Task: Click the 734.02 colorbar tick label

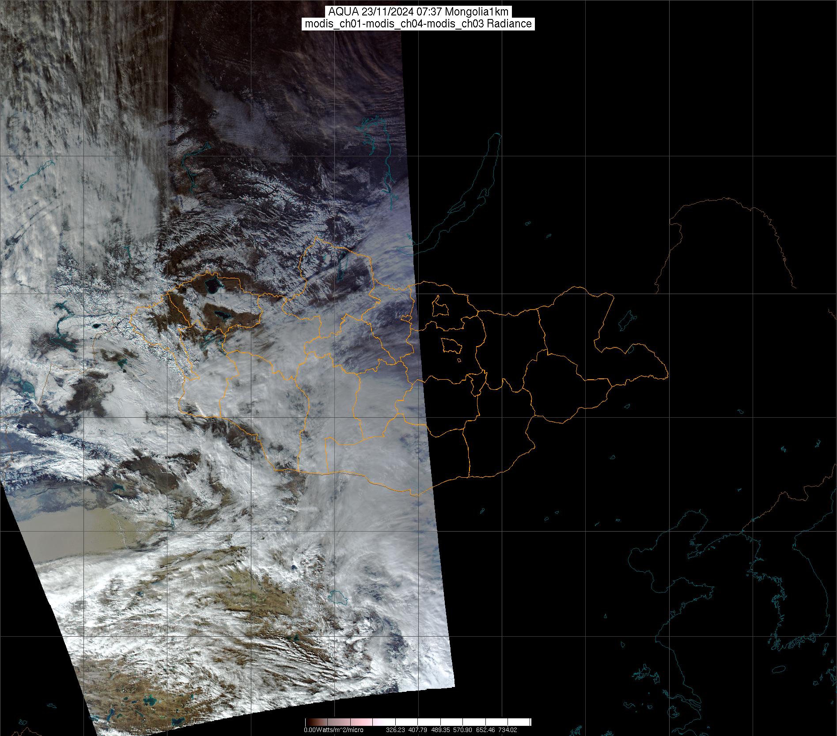Action: click(x=507, y=730)
